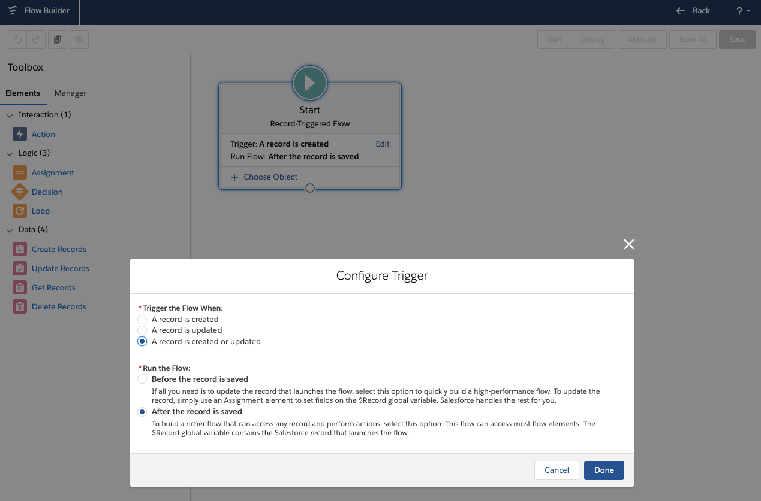Select the Delete Records label
Screen dimensions: 761x501
click(59, 307)
